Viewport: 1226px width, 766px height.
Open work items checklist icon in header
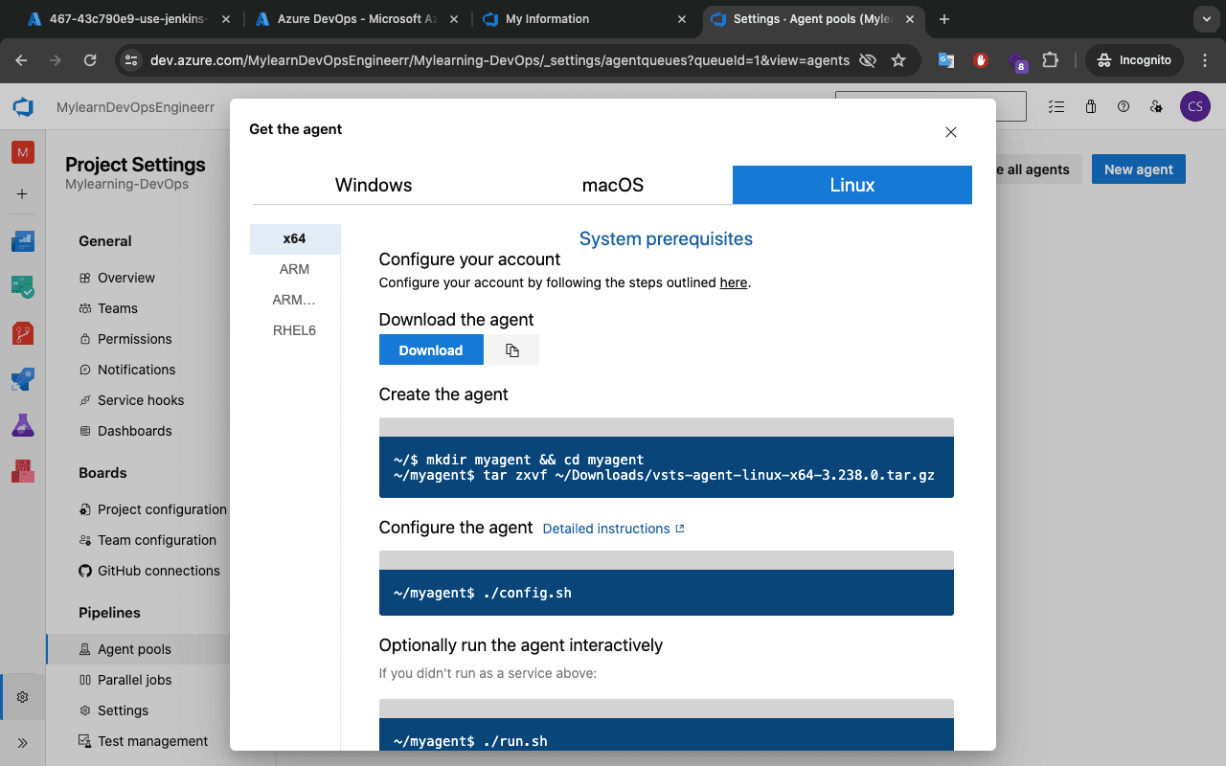coord(1056,107)
